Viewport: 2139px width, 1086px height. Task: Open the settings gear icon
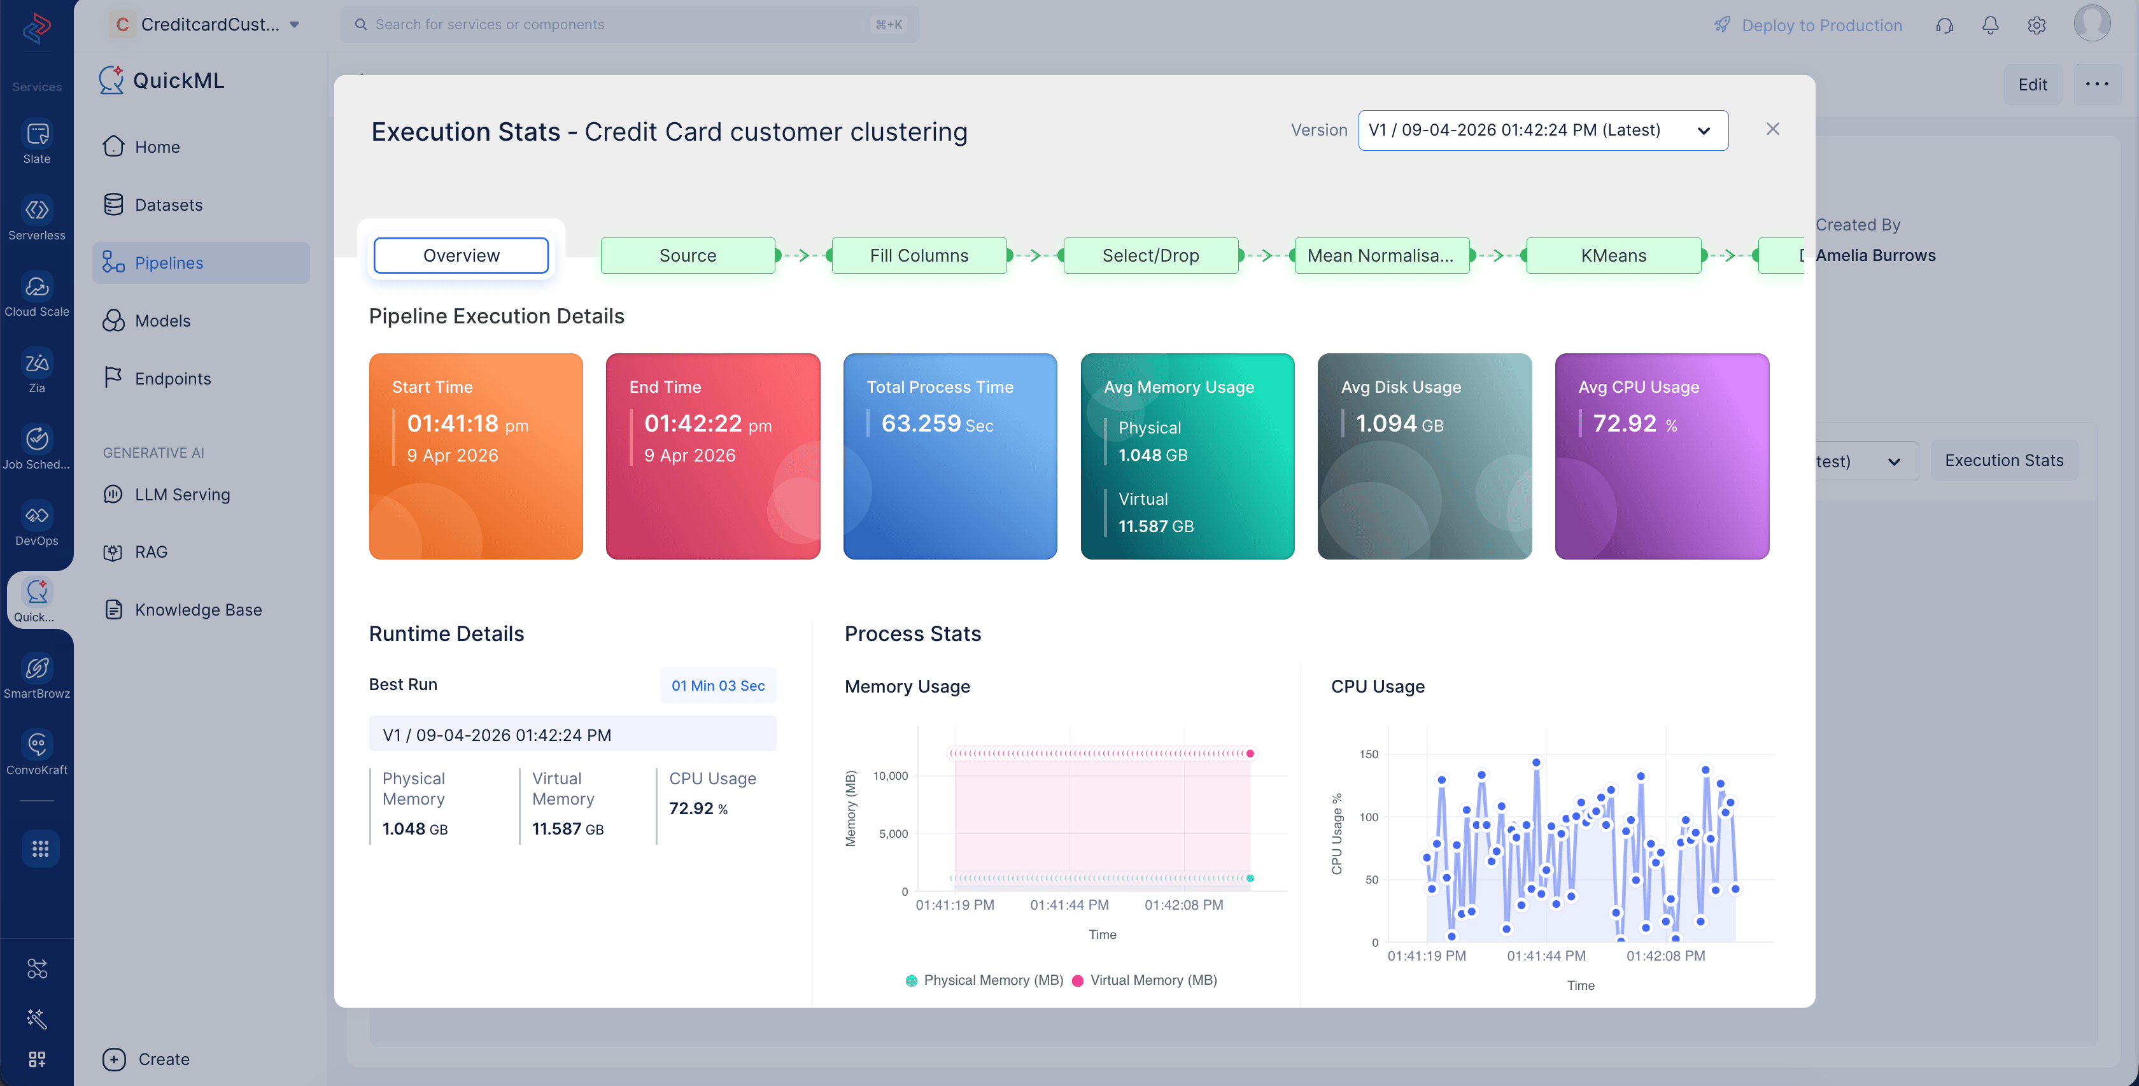2036,25
